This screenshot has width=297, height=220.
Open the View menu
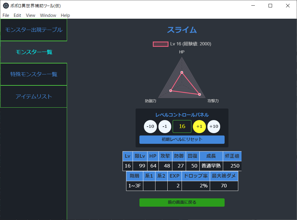click(x=31, y=15)
